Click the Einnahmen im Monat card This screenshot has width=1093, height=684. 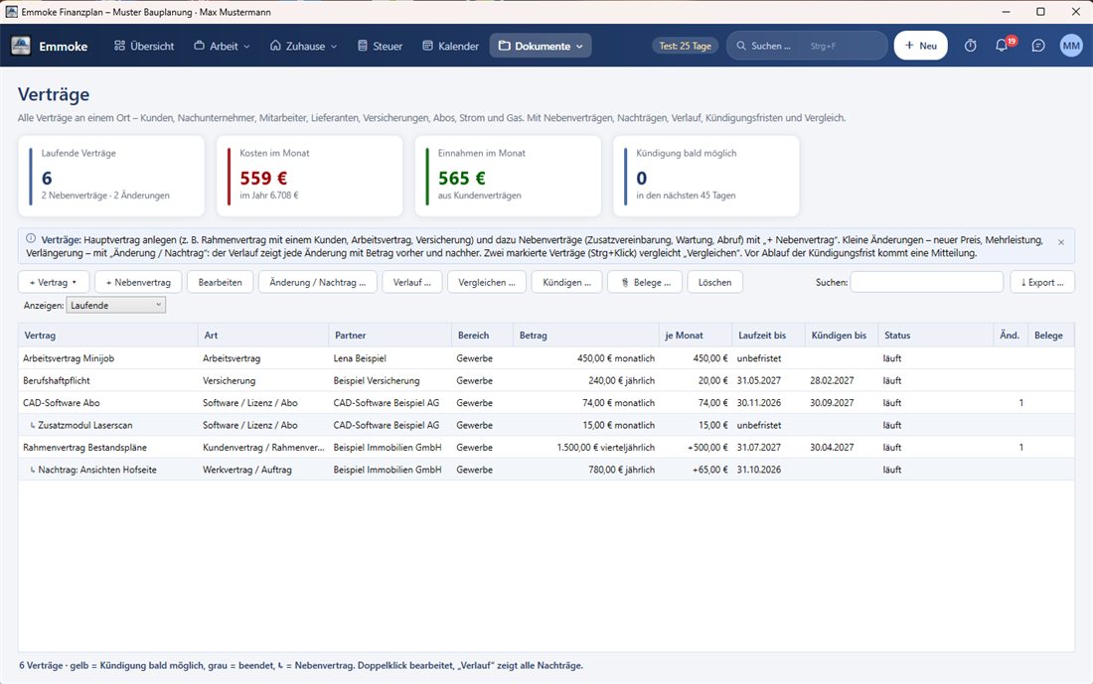[x=508, y=176]
